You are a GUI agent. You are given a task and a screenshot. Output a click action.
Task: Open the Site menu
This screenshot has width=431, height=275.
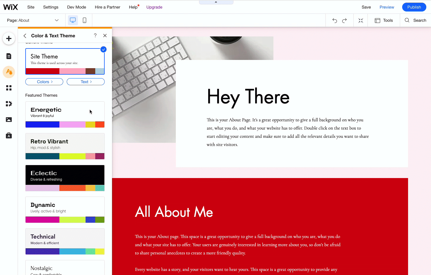[31, 7]
